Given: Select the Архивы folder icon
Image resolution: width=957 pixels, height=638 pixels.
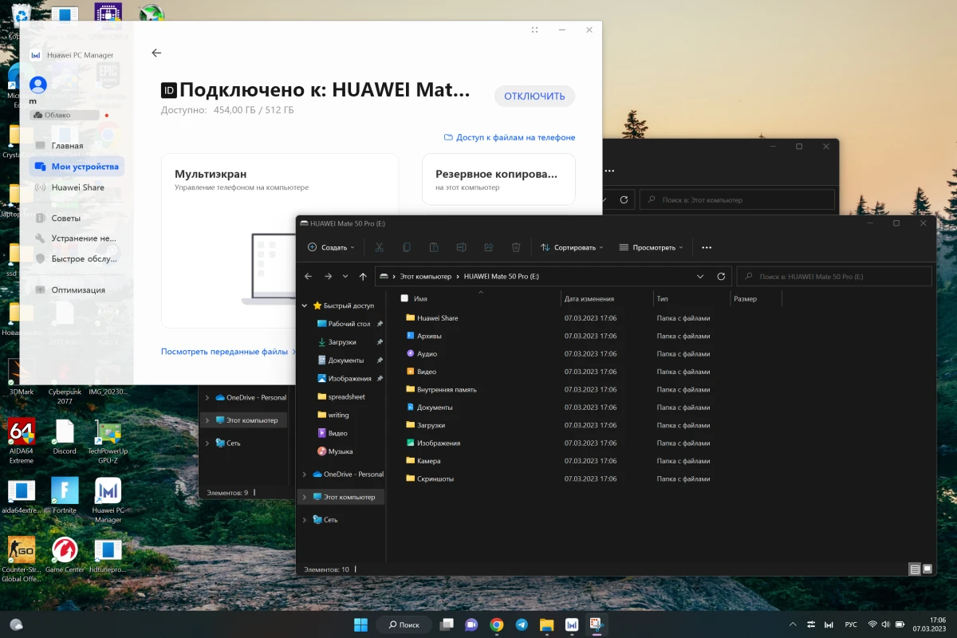Looking at the screenshot, I should pyautogui.click(x=411, y=336).
